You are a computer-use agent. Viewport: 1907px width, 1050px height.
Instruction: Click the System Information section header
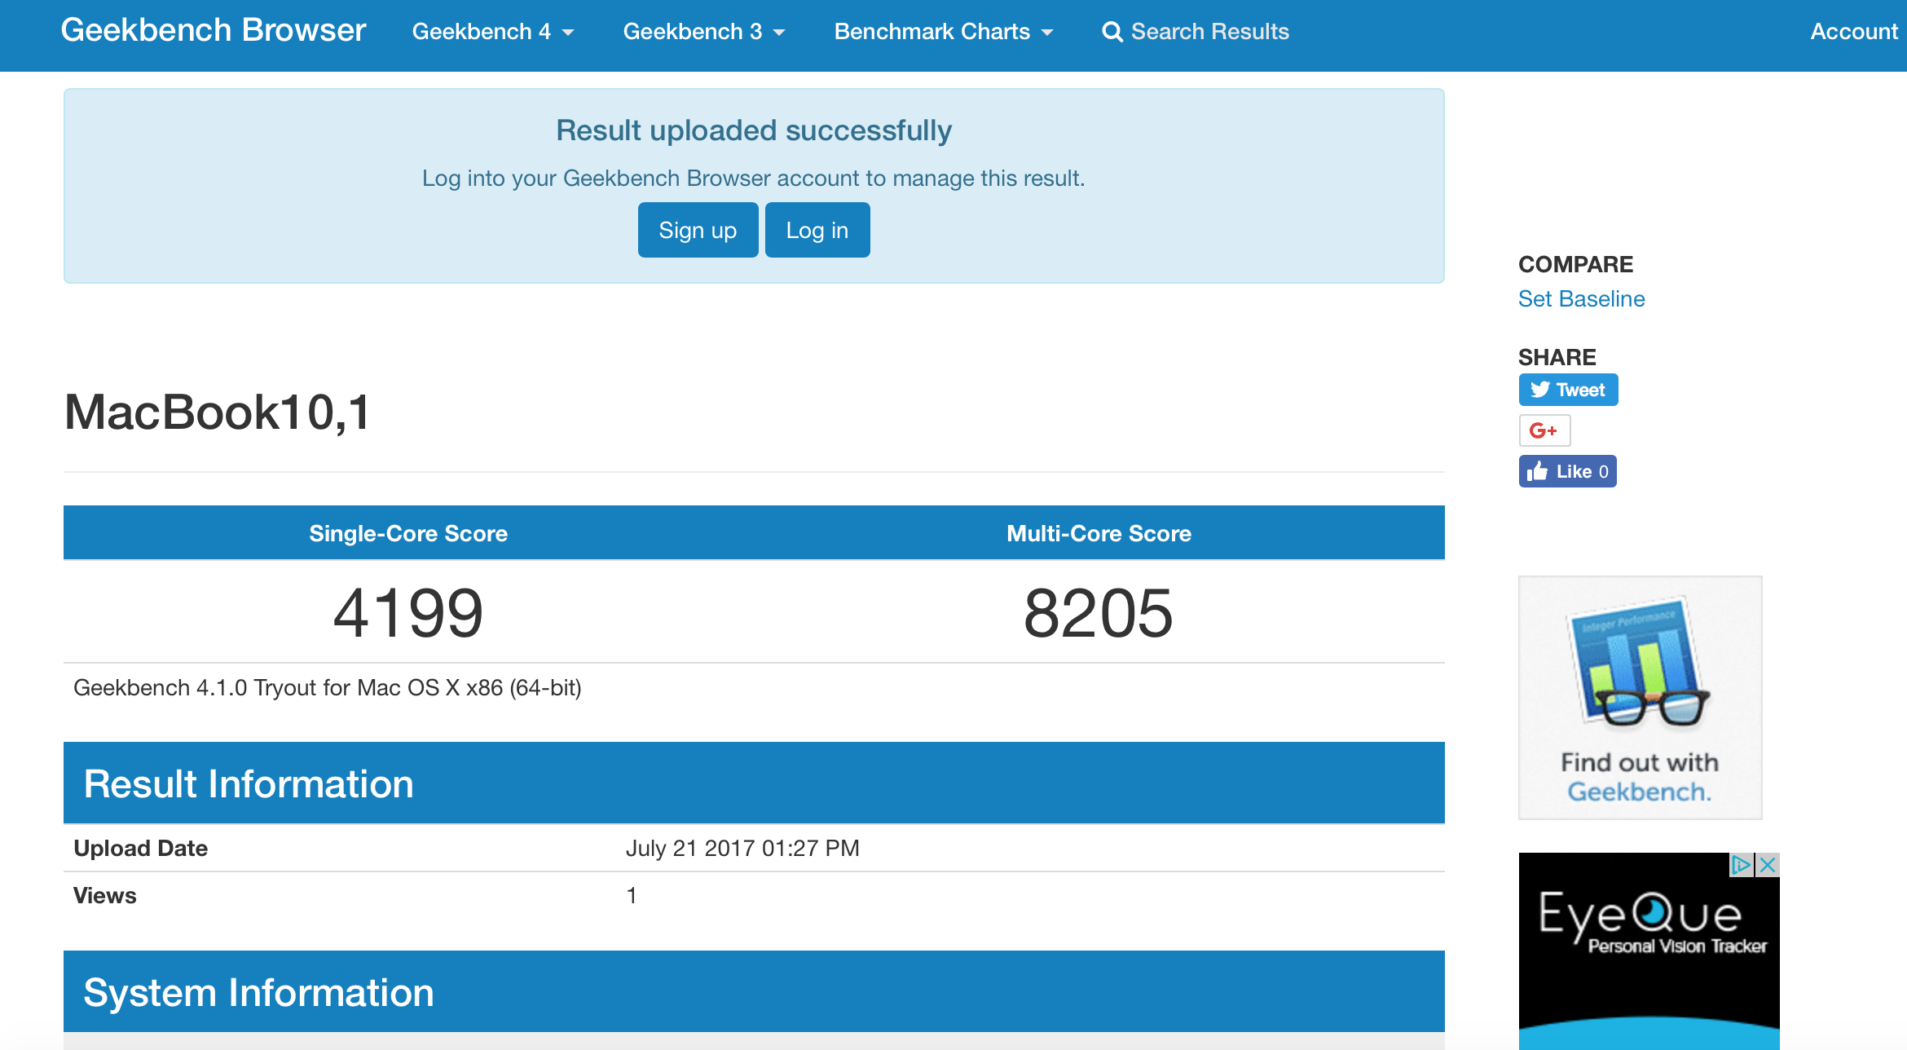pyautogui.click(x=754, y=992)
